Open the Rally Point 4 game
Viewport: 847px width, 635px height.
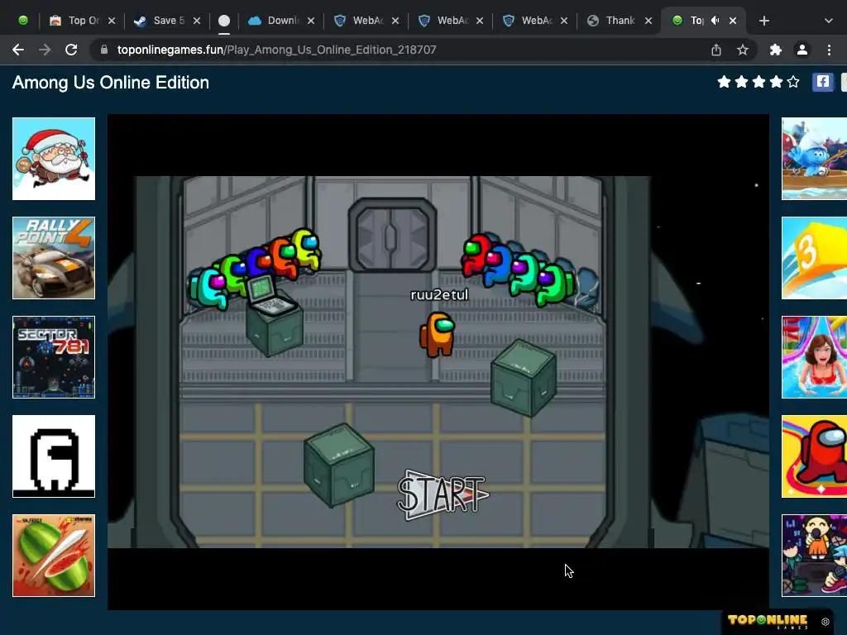point(54,258)
